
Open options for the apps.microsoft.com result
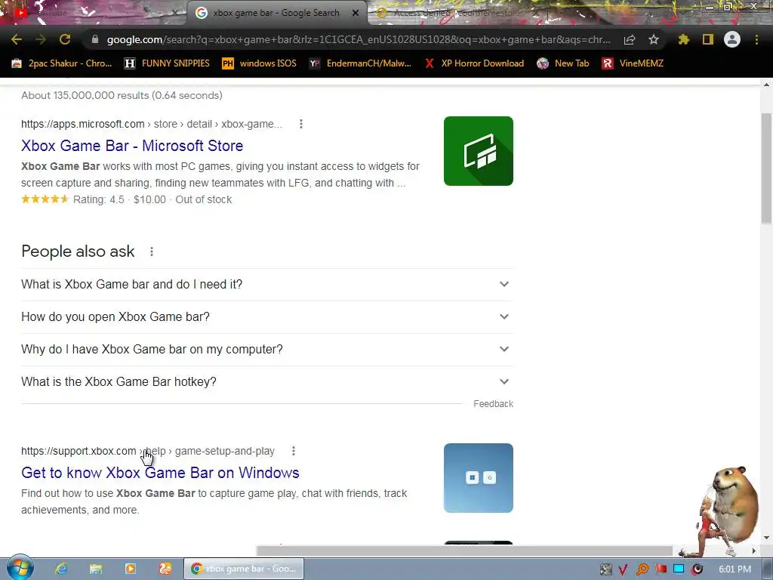tap(300, 124)
